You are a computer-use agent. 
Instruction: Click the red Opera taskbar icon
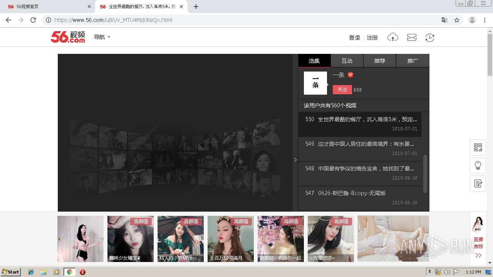tap(82, 272)
